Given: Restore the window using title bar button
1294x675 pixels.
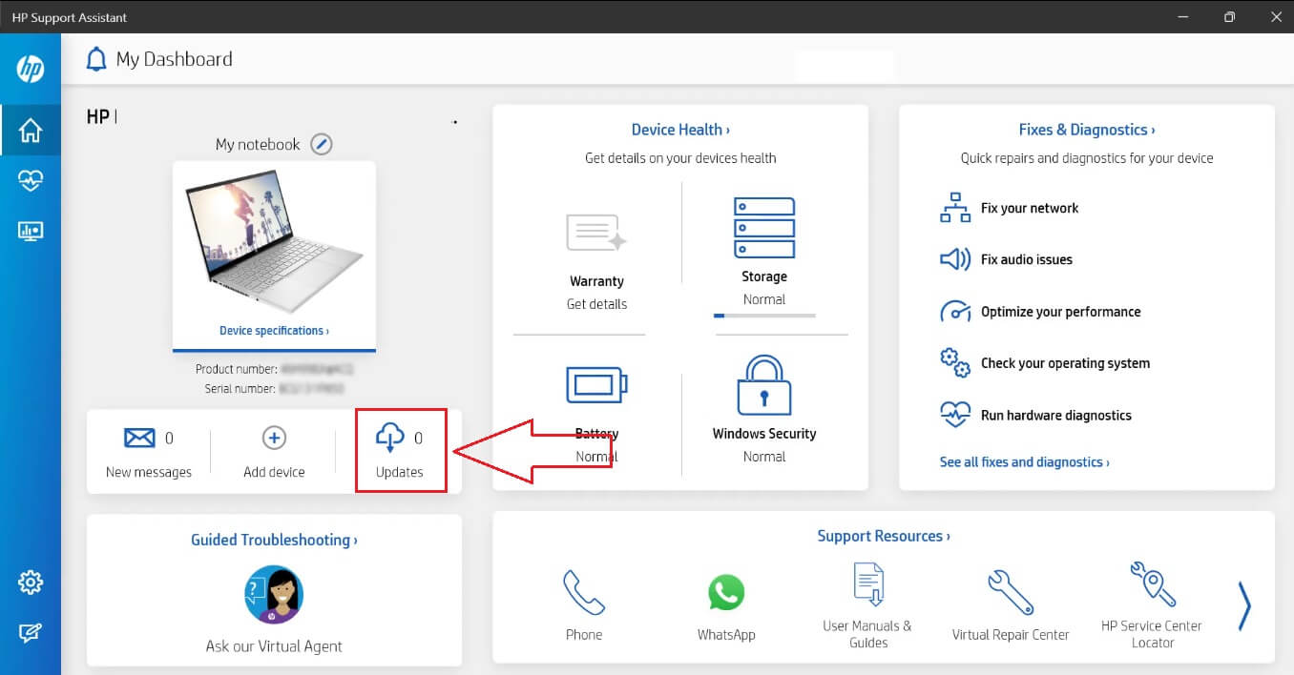Looking at the screenshot, I should tap(1229, 17).
